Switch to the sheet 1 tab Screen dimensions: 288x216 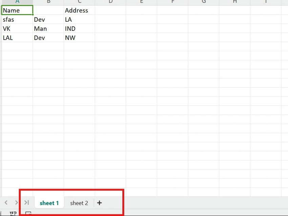click(x=49, y=203)
